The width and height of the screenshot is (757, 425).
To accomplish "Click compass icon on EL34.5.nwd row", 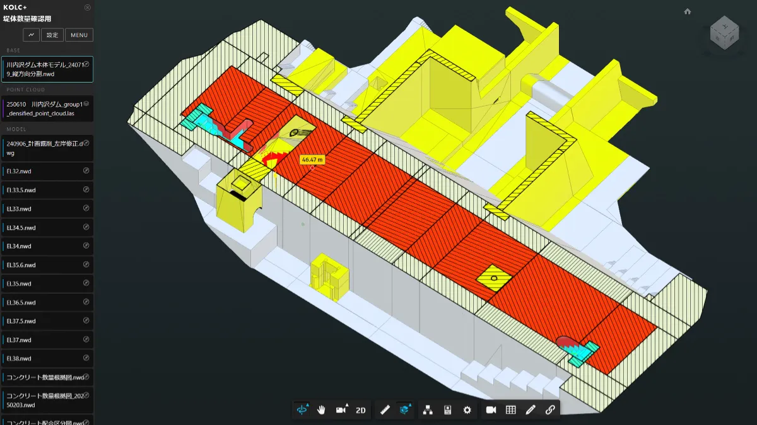I will pos(86,228).
